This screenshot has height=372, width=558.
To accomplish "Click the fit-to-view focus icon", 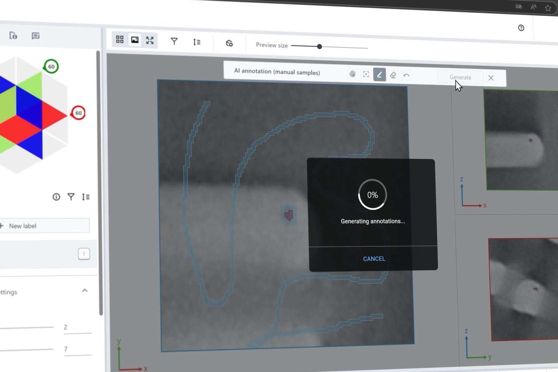I will tap(366, 74).
